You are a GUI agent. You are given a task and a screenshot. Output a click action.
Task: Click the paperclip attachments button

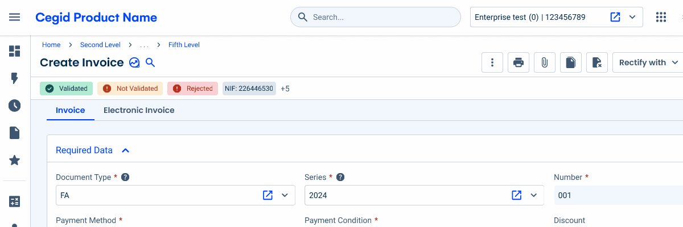tap(545, 62)
